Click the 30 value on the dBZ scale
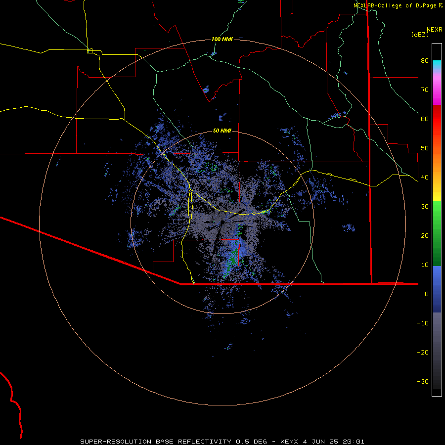445x445 pixels. pyautogui.click(x=425, y=206)
